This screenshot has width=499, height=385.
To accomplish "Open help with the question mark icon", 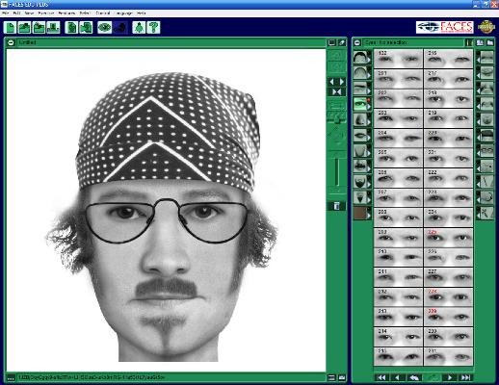I will (153, 28).
